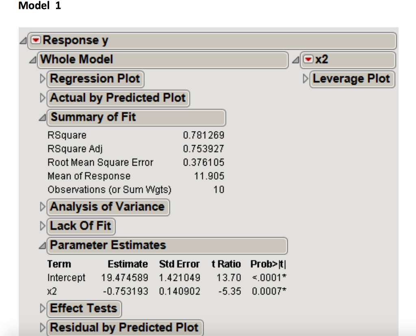Select the Prob>|t| column header
Viewport: 416px width, 336px height.
pos(269,264)
